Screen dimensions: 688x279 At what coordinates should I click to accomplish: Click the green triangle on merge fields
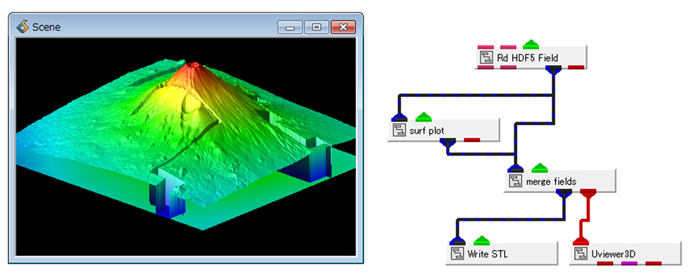[x=540, y=168]
